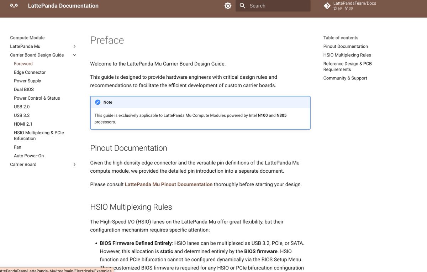Jump to Reference Design & PCB Requirements
427x272 pixels.
coord(348,67)
